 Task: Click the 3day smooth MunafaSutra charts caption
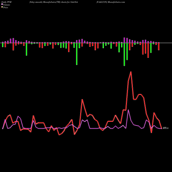tap(53, 2)
